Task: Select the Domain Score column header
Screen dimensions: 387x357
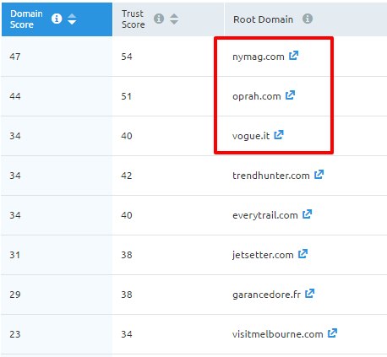Action: point(57,19)
